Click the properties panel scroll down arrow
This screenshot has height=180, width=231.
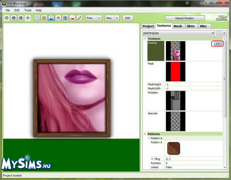click(225, 167)
